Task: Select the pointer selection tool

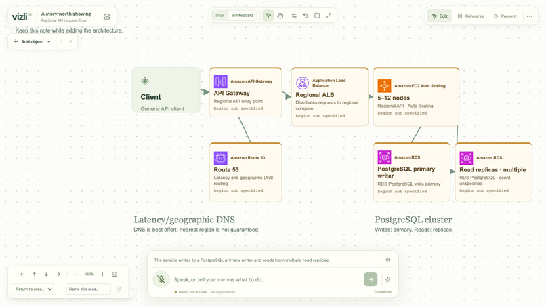Action: tap(268, 16)
